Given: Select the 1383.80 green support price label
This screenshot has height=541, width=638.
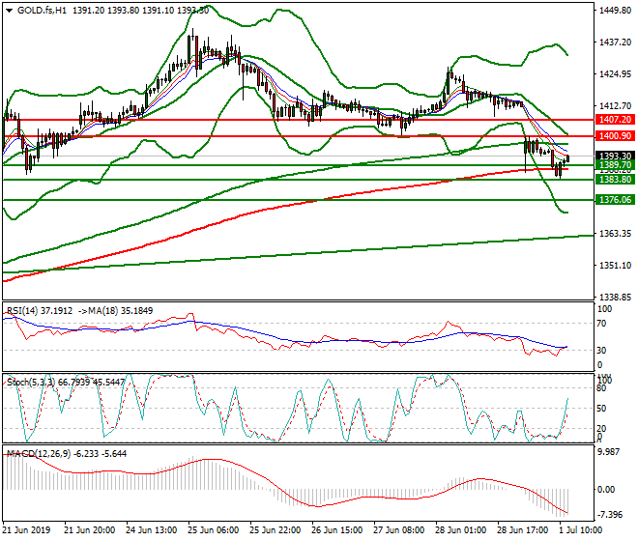Looking at the screenshot, I should click(x=615, y=180).
